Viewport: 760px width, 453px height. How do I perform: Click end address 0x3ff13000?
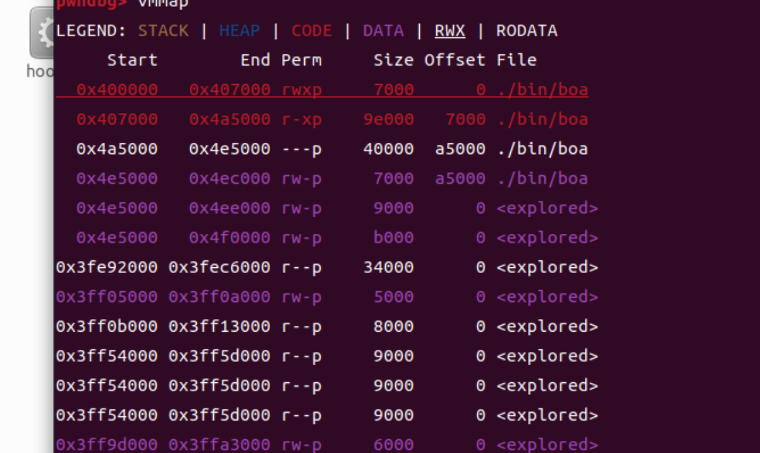(219, 327)
